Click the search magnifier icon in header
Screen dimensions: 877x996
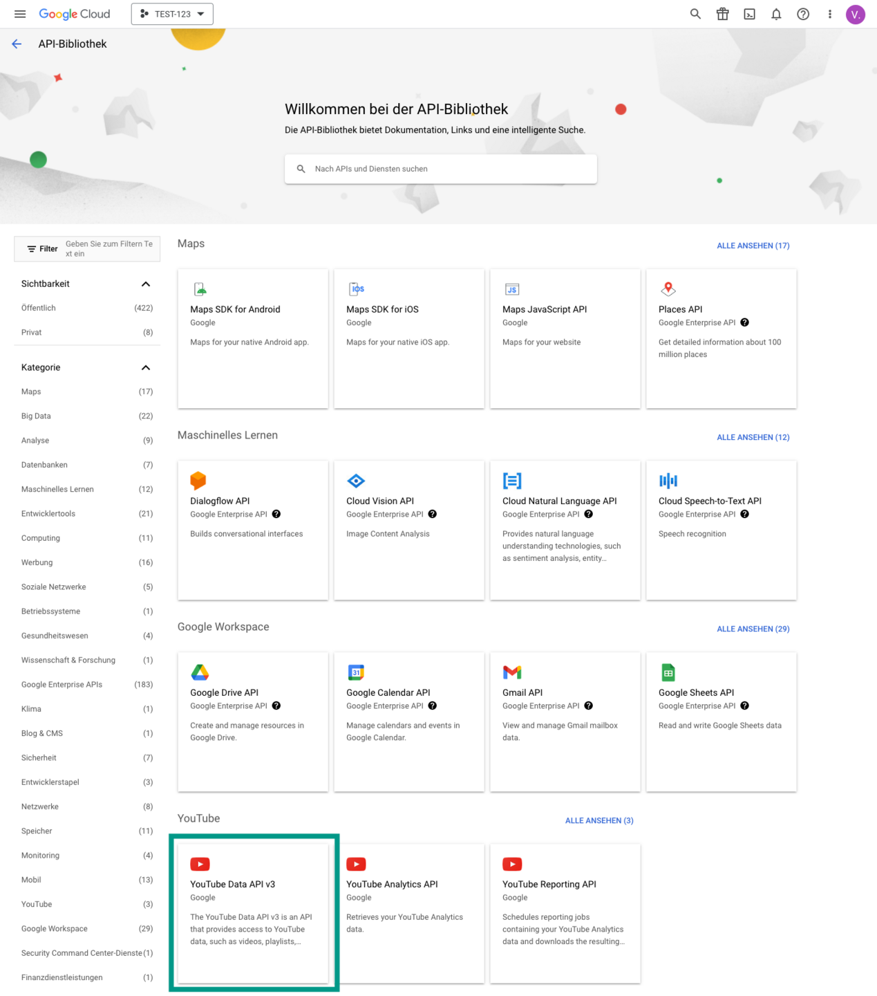pyautogui.click(x=695, y=14)
